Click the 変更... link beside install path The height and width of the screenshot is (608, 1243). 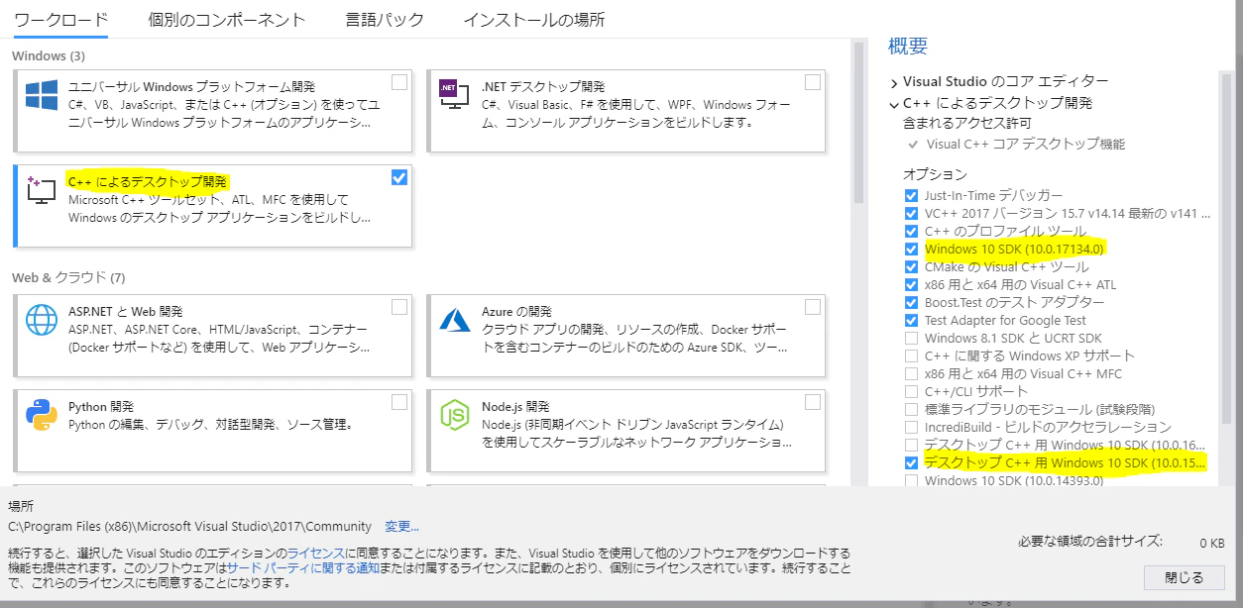402,527
